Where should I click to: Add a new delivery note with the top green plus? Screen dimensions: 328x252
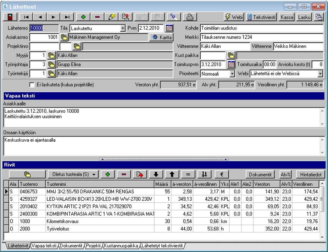[83, 17]
